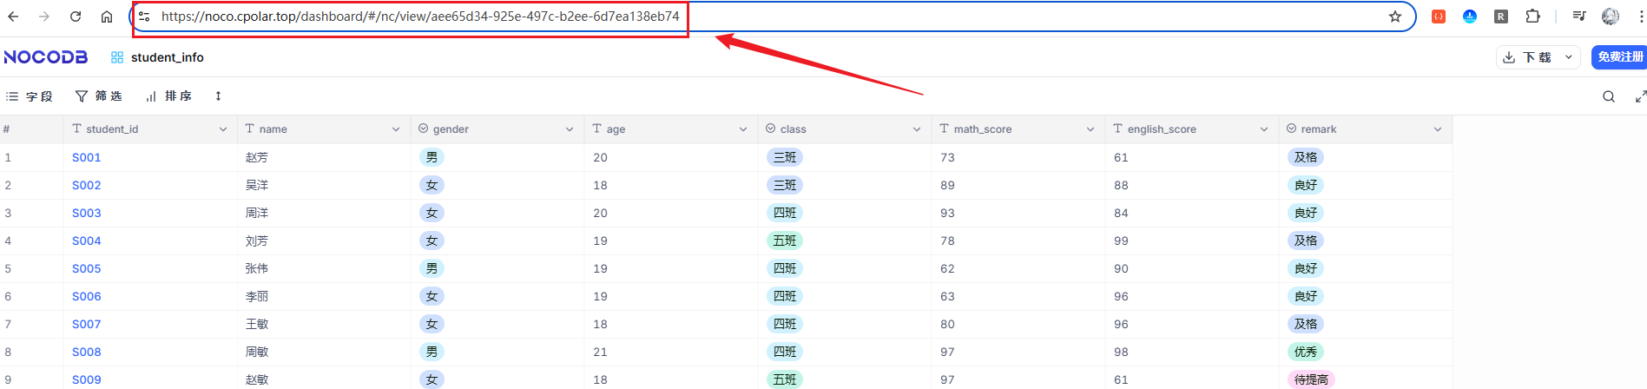The height and width of the screenshot is (389, 1647).
Task: Expand the student_id column dropdown
Action: click(223, 129)
